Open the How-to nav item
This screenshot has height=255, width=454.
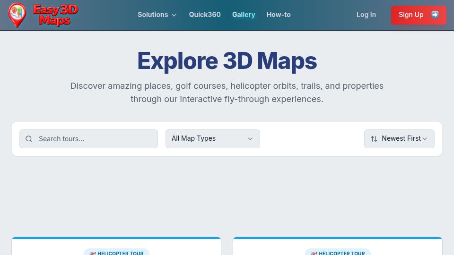(x=279, y=15)
